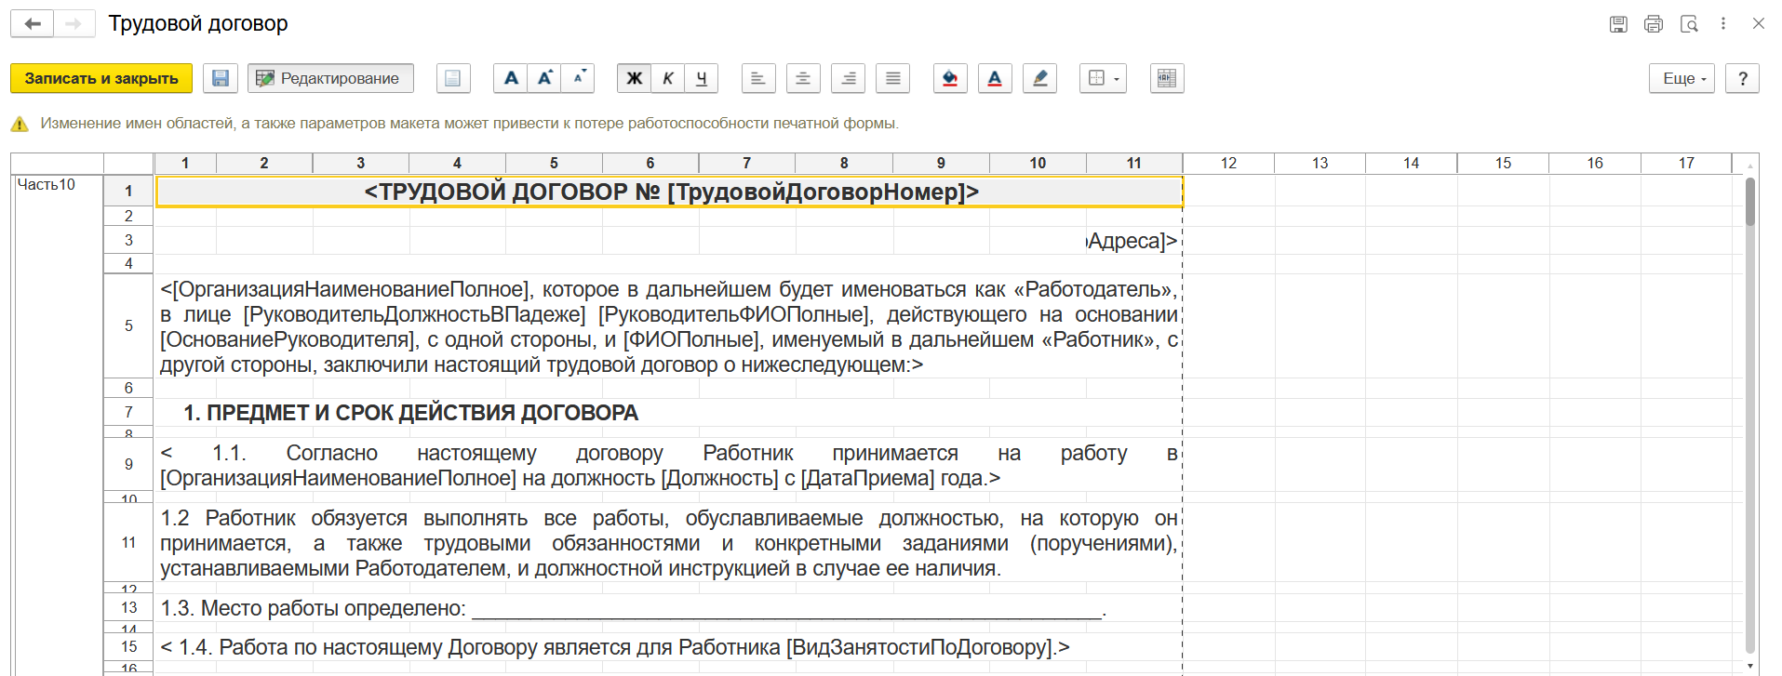The height and width of the screenshot is (676, 1782).
Task: Click clause 1.1. Согласно настоящему договору
Action: [668, 465]
